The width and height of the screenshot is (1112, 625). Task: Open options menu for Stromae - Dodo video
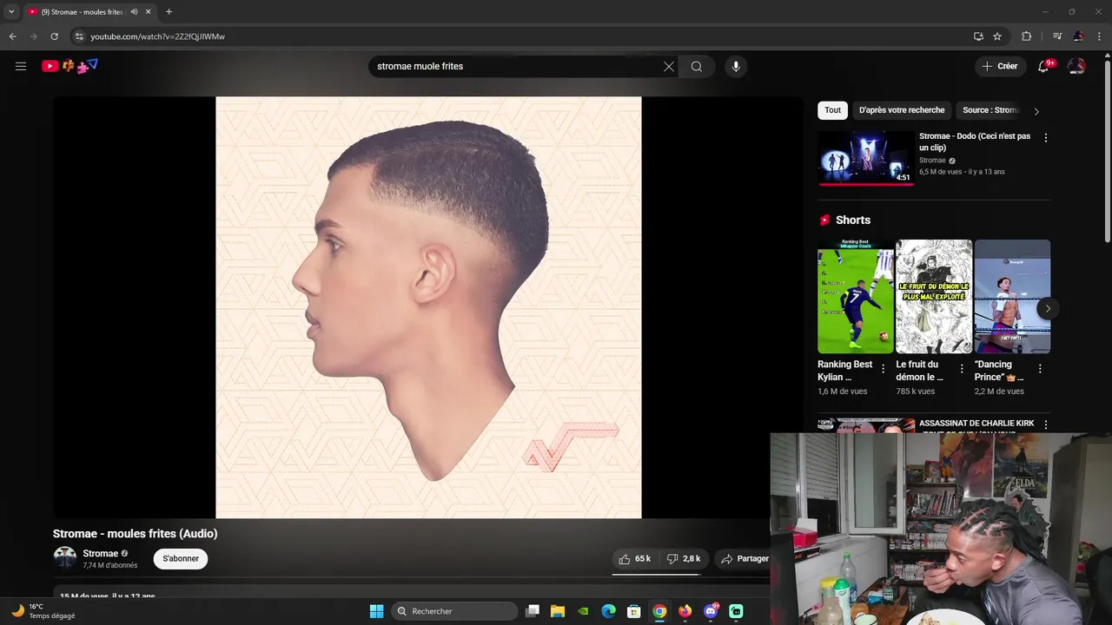point(1046,138)
